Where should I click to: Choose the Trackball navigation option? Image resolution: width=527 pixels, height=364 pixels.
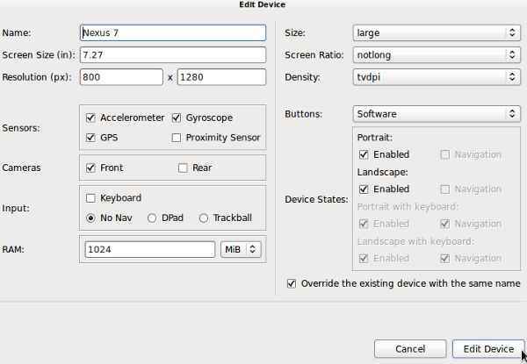(x=205, y=218)
